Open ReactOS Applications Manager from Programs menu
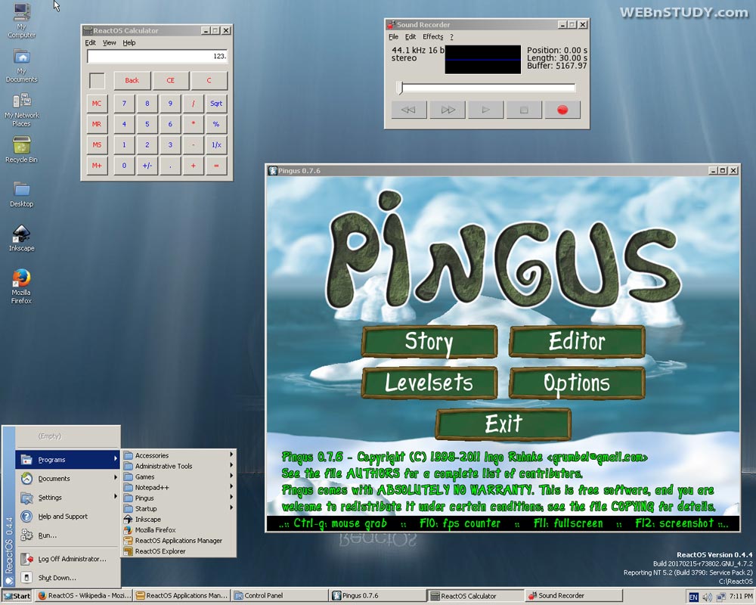 [178, 541]
